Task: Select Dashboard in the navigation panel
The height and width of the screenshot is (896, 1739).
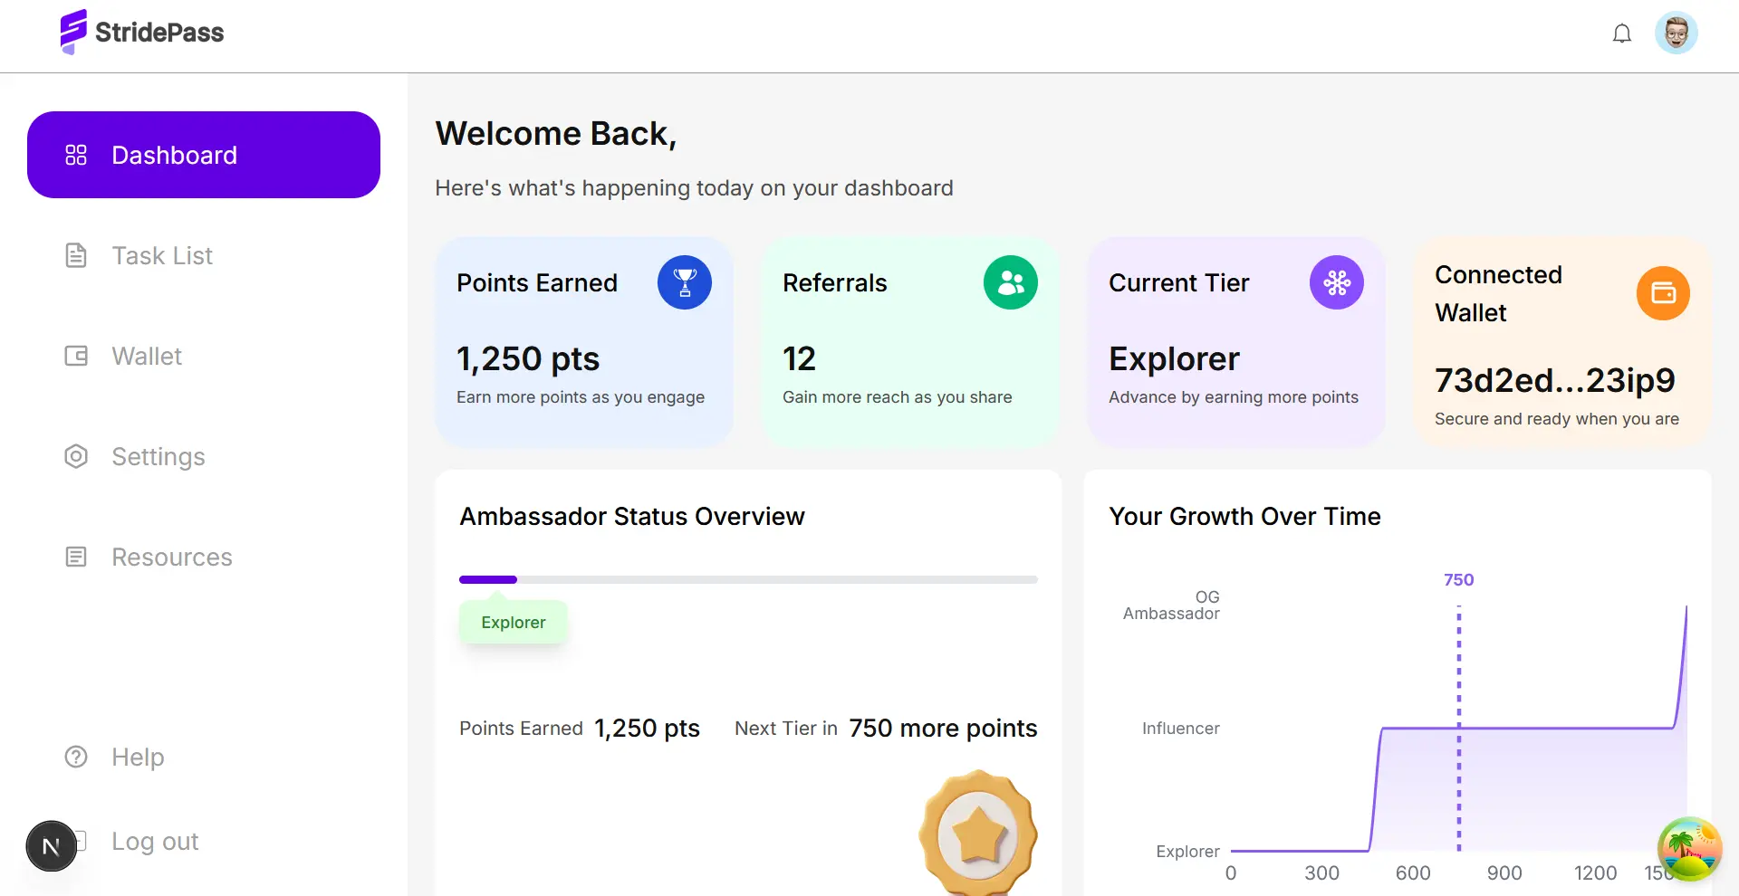Action: point(203,155)
